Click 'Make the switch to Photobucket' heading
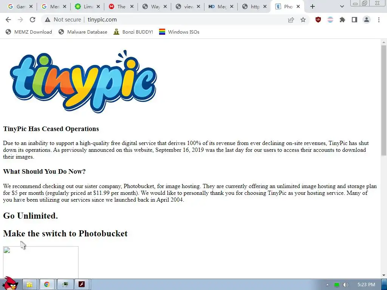Image resolution: width=387 pixels, height=290 pixels. click(65, 233)
